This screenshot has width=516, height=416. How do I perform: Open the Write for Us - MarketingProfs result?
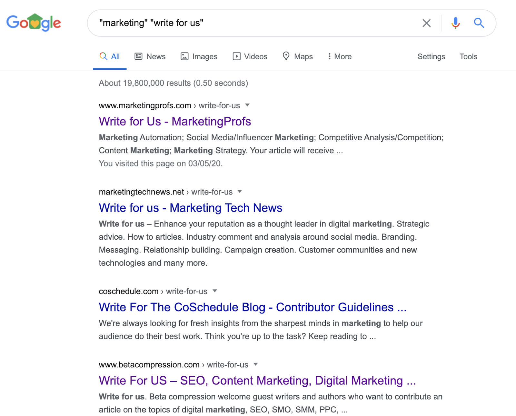[175, 122]
